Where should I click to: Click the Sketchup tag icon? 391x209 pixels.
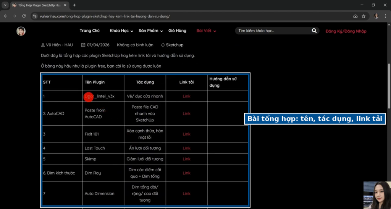pos(163,45)
